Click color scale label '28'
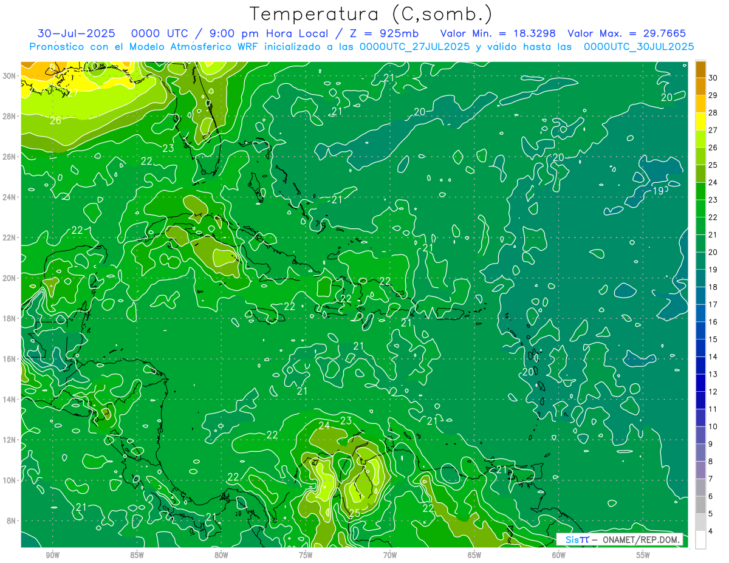729x563 pixels. [x=713, y=113]
